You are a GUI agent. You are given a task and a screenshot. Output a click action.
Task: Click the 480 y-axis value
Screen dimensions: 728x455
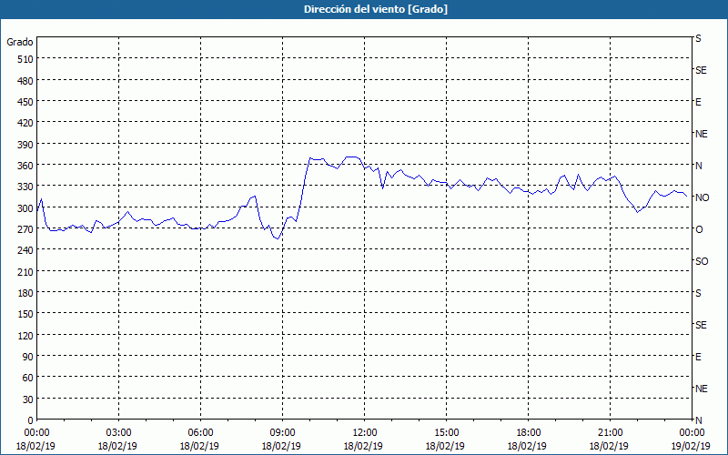point(25,81)
